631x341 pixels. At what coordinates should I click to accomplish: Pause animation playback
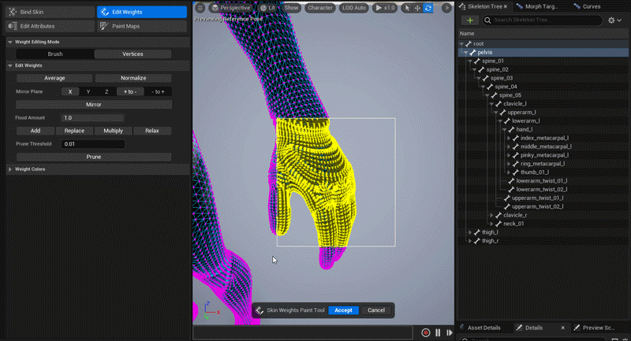(438, 332)
